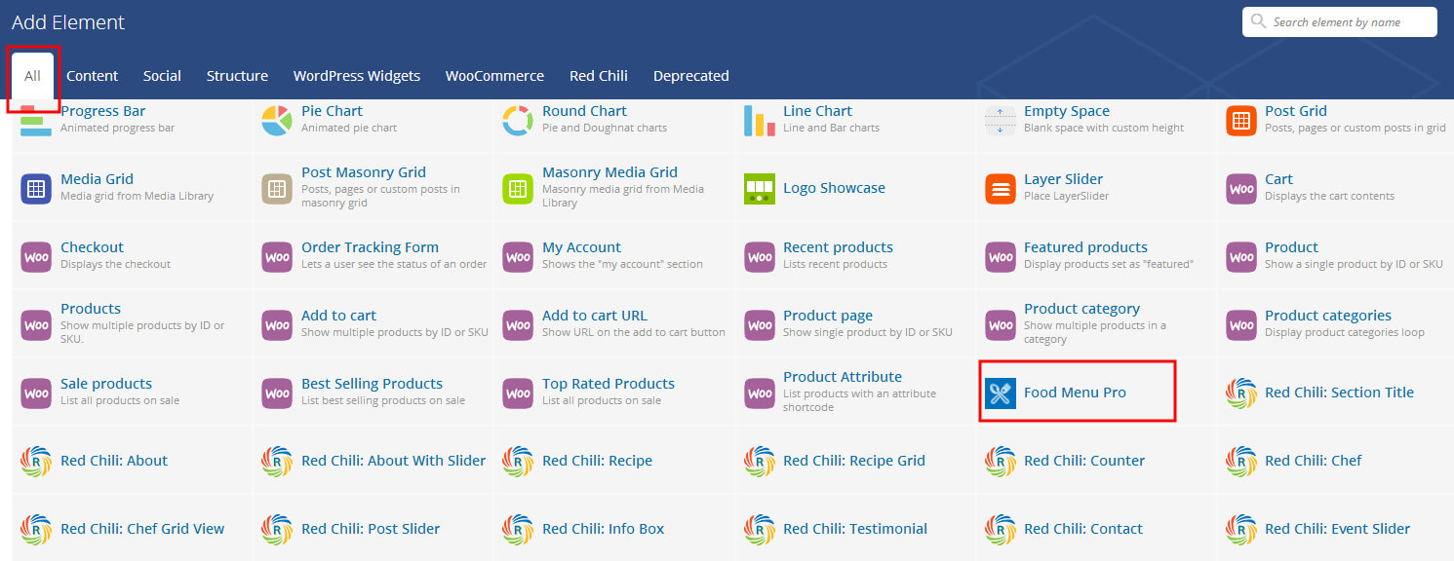This screenshot has height=561, width=1454.
Task: Click the Red Chili: About icon
Action: (36, 461)
